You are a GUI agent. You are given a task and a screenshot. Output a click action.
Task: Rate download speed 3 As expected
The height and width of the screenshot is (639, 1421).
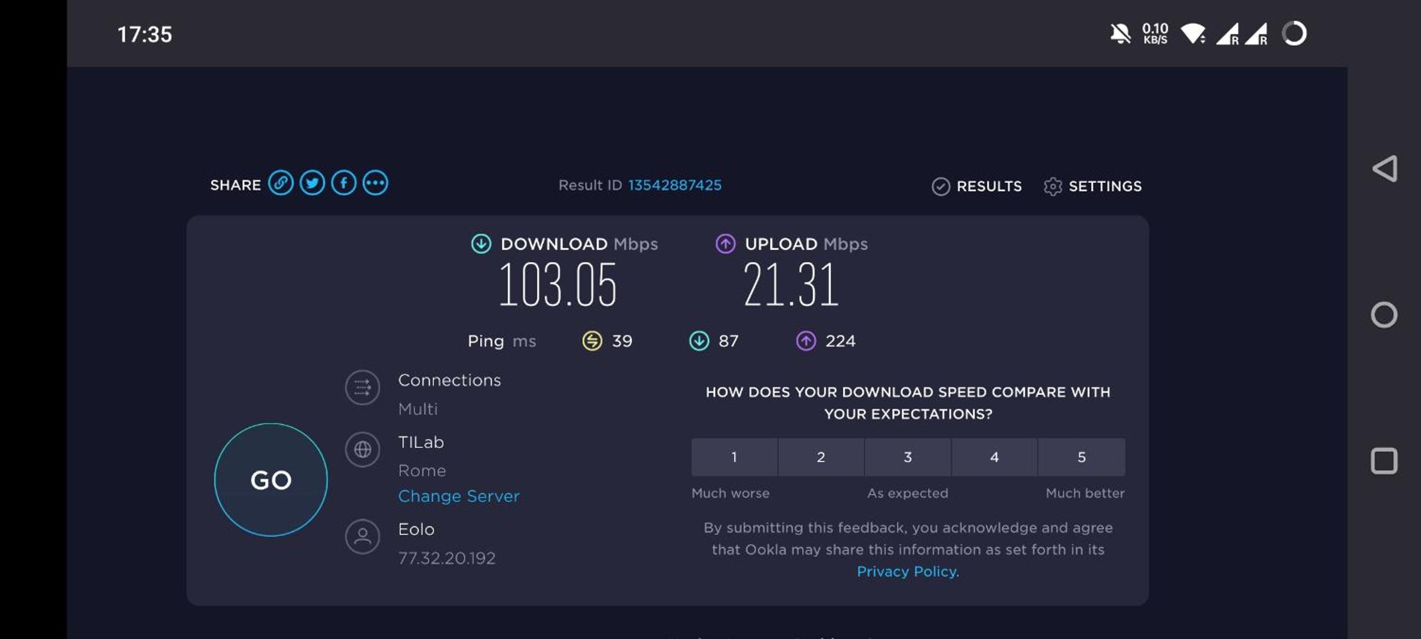coord(908,457)
